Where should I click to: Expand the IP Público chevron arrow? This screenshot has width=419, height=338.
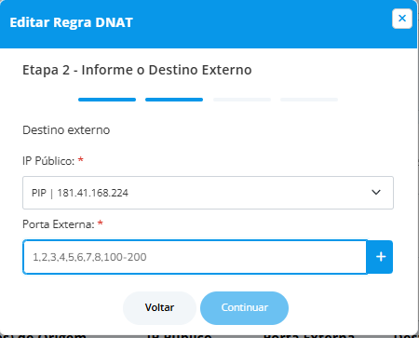[x=376, y=193]
